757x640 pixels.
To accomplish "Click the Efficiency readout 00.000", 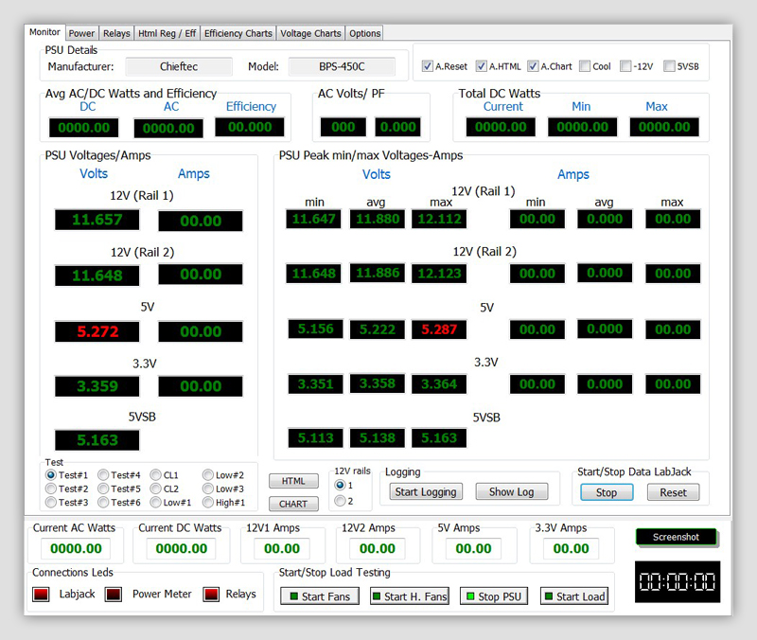I will (x=250, y=127).
